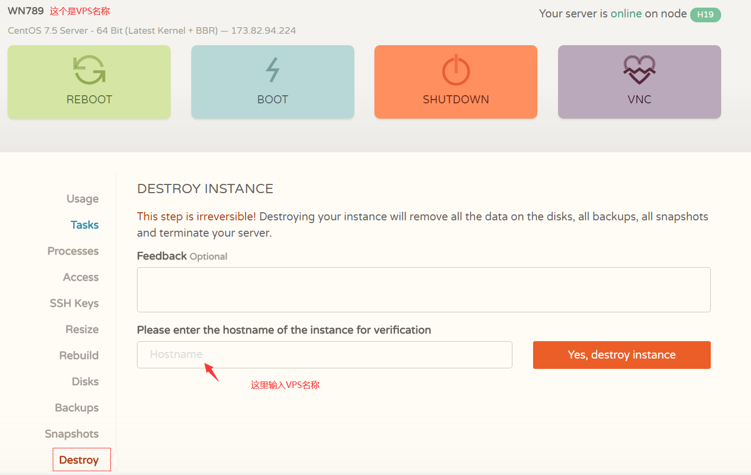
Task: Open Backups from the side menu
Action: pos(77,408)
